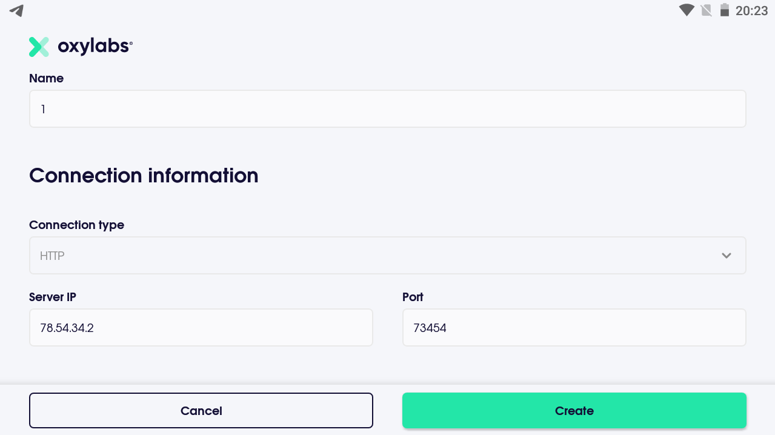The height and width of the screenshot is (435, 775).
Task: Click into the Port field
Action: pyautogui.click(x=574, y=328)
